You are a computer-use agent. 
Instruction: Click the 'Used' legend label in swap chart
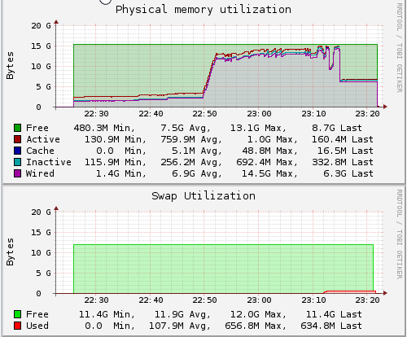[x=37, y=326]
